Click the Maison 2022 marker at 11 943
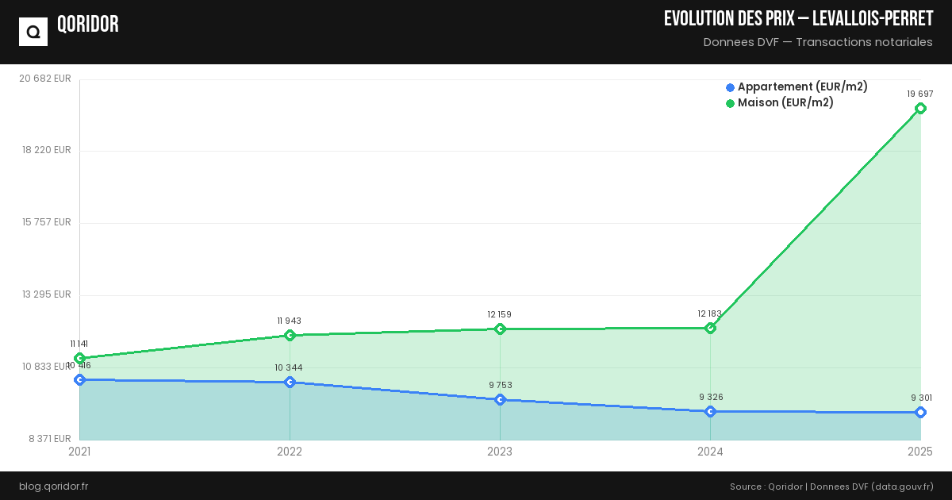This screenshot has height=500, width=952. [x=290, y=335]
